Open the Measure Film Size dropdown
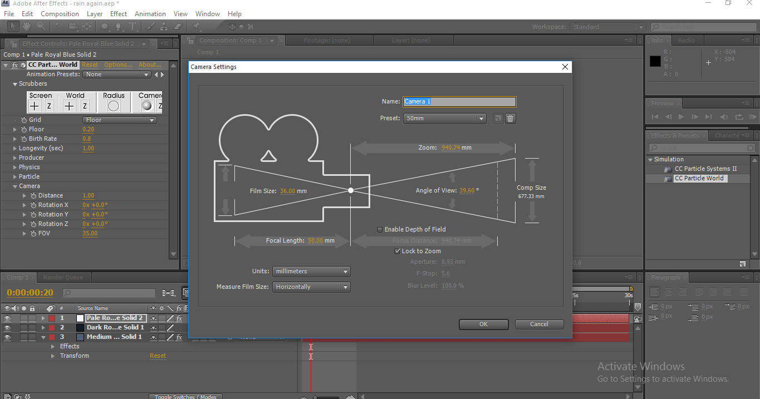 click(311, 287)
